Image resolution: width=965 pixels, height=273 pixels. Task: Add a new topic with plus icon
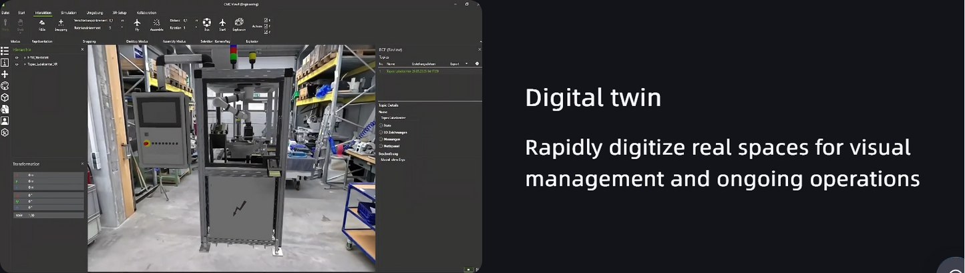pyautogui.click(x=477, y=63)
